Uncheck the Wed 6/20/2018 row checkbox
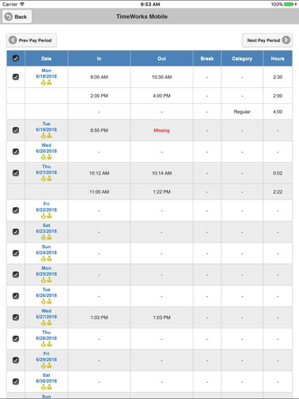This screenshot has height=399, width=299. [16, 152]
